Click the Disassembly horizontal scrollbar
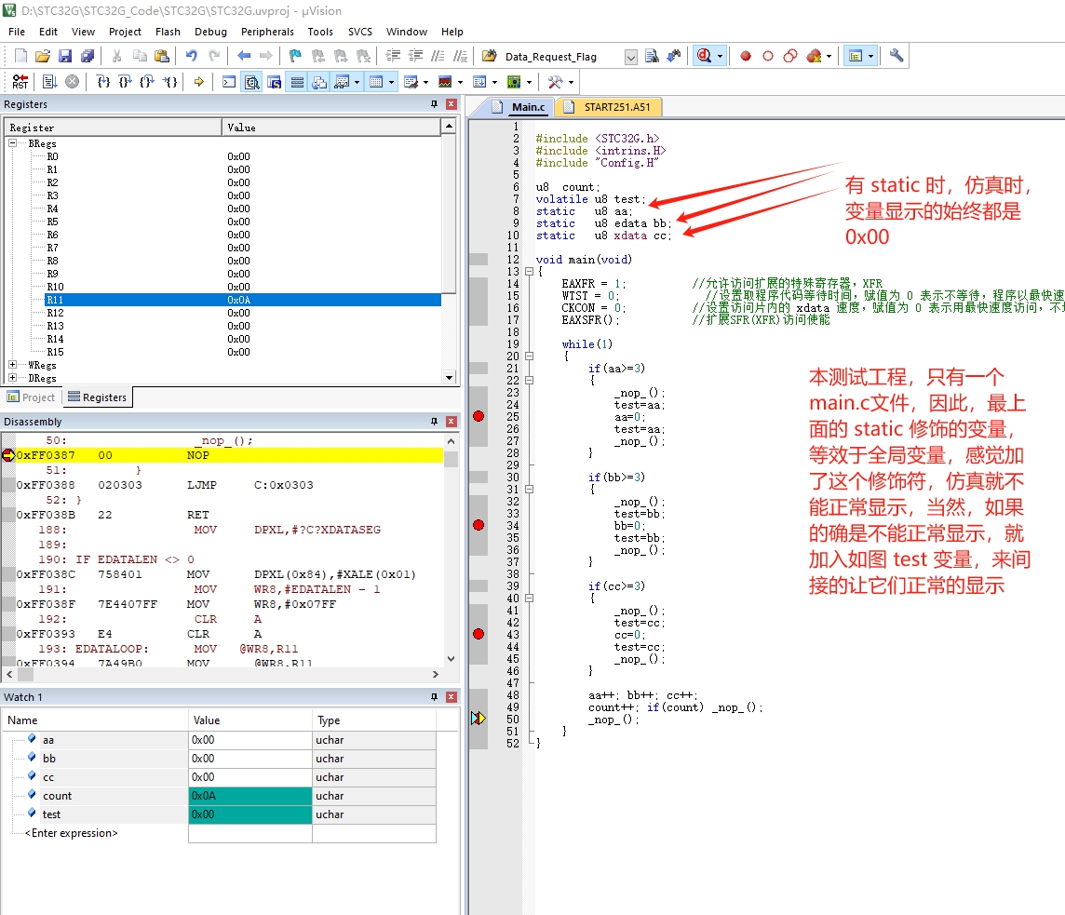The width and height of the screenshot is (1065, 915). pyautogui.click(x=222, y=675)
